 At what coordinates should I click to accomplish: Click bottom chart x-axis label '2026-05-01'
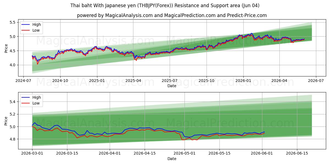click(185, 154)
